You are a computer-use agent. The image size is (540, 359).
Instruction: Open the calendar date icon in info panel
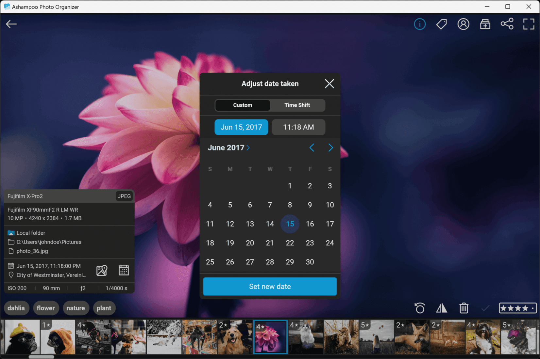[x=124, y=270]
